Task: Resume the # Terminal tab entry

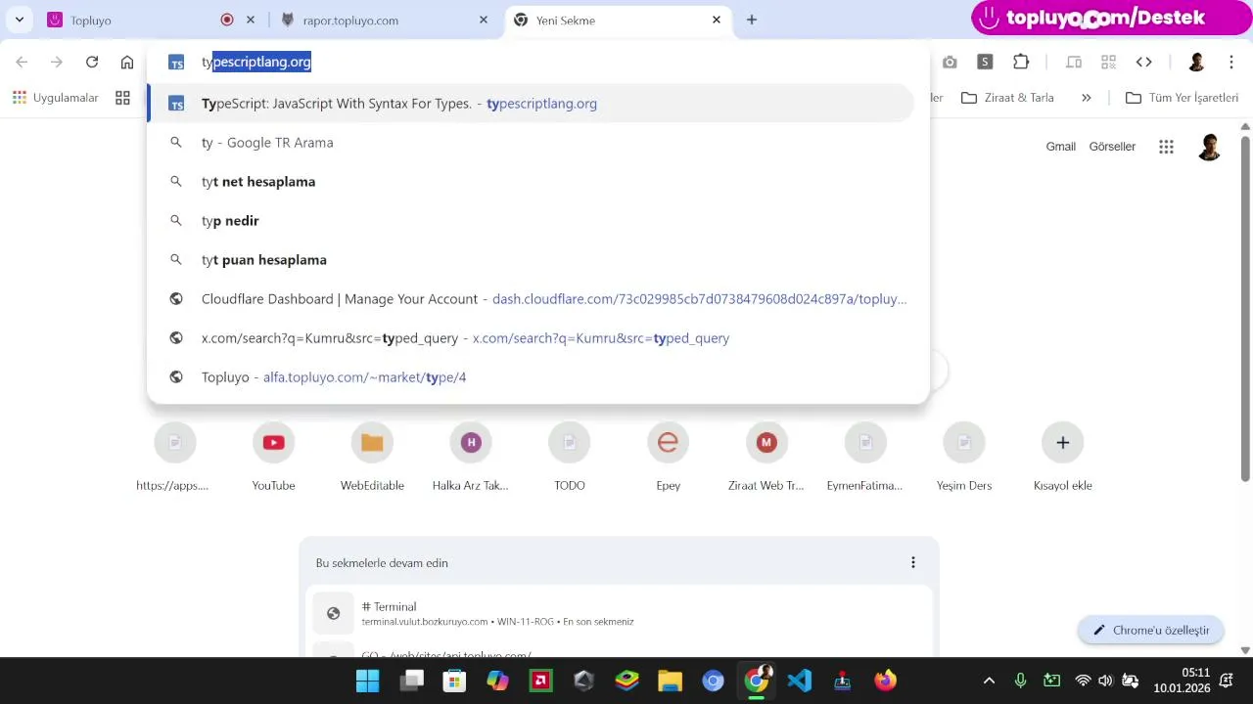Action: pyautogui.click(x=619, y=613)
